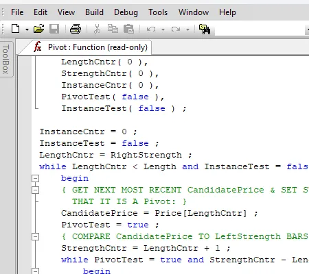Click 'StrengthCntr = LengthCntr + 1 ;' line
Image resolution: width=309 pixels, height=274 pixels.
point(146,248)
